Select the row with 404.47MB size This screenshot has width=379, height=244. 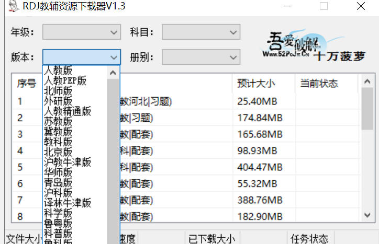click(260, 167)
